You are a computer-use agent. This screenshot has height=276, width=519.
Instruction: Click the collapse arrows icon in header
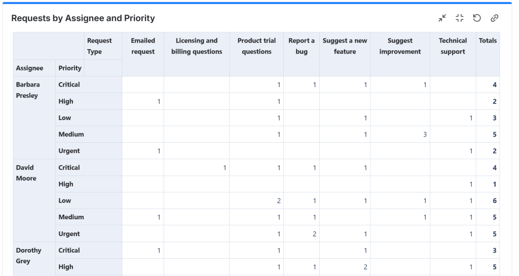pos(442,18)
